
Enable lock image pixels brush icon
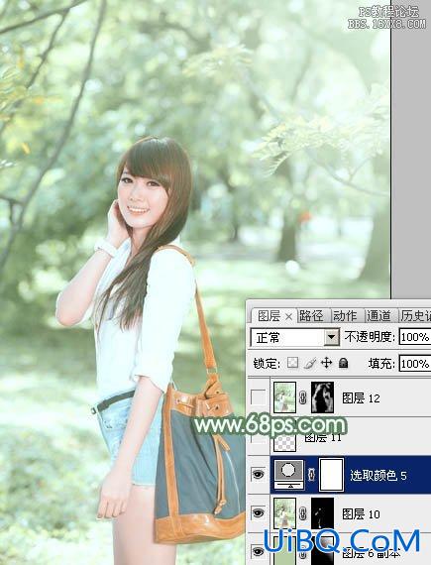click(310, 363)
